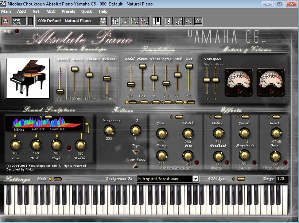Click the envelope graph toolbar icon

tap(198, 21)
